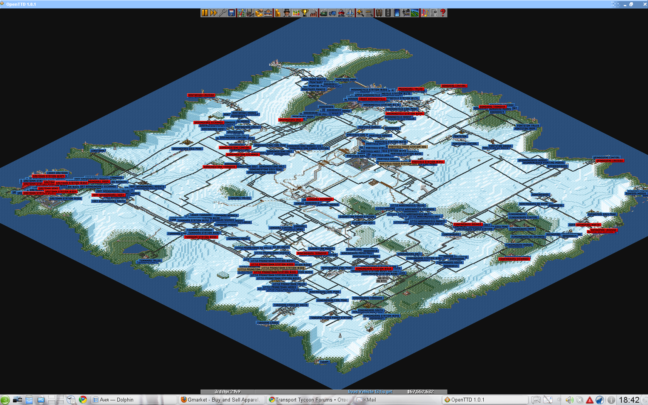Toggle fast forward in the toolbar

[x=214, y=13]
